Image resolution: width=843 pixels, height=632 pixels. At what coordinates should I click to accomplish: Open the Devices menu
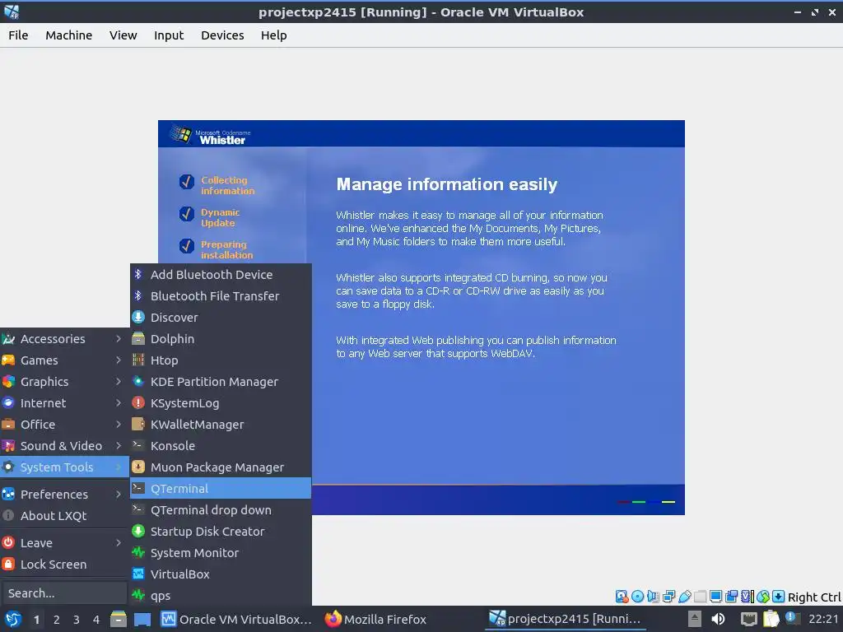(x=222, y=35)
